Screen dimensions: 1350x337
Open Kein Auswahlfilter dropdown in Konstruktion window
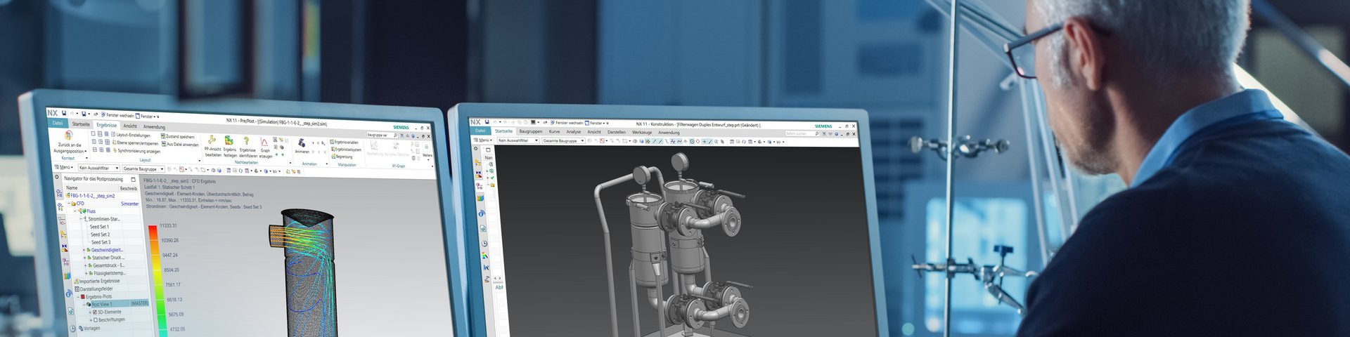518,140
